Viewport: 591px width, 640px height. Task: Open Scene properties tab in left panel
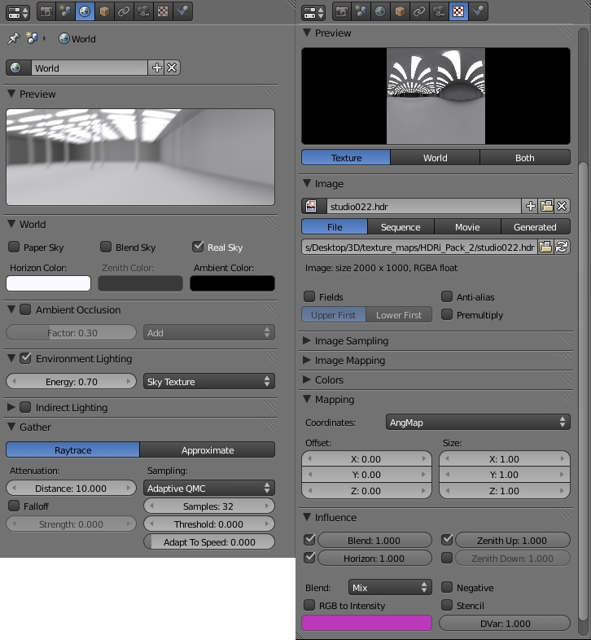(65, 11)
